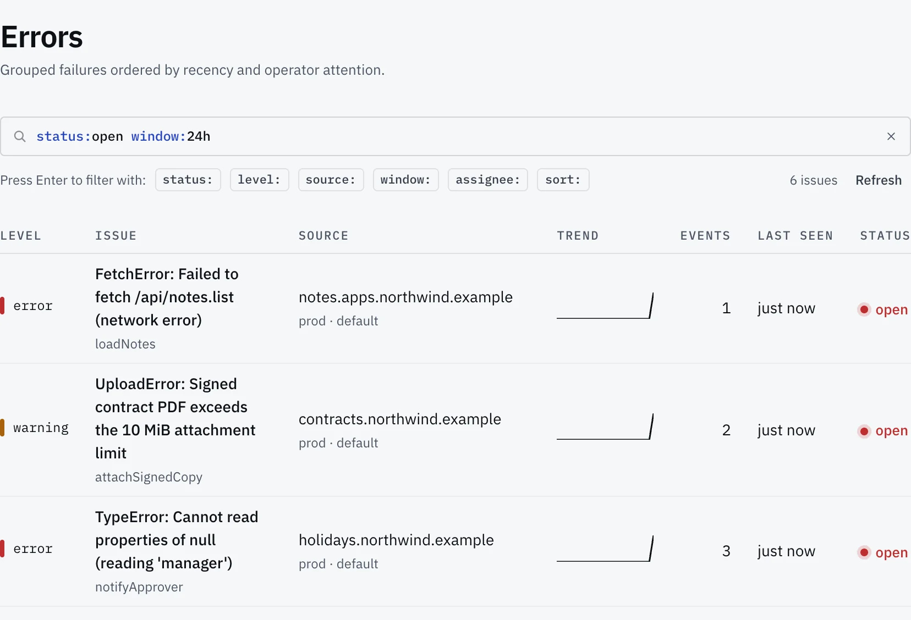Click the attachSignedCopy function label
The image size is (911, 620).
pos(149,477)
